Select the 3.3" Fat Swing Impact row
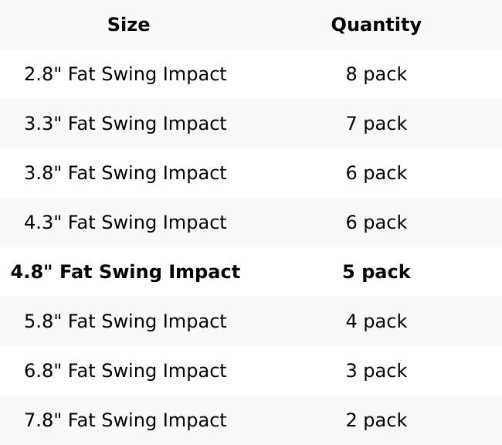Image resolution: width=502 pixels, height=445 pixels. tap(125, 124)
